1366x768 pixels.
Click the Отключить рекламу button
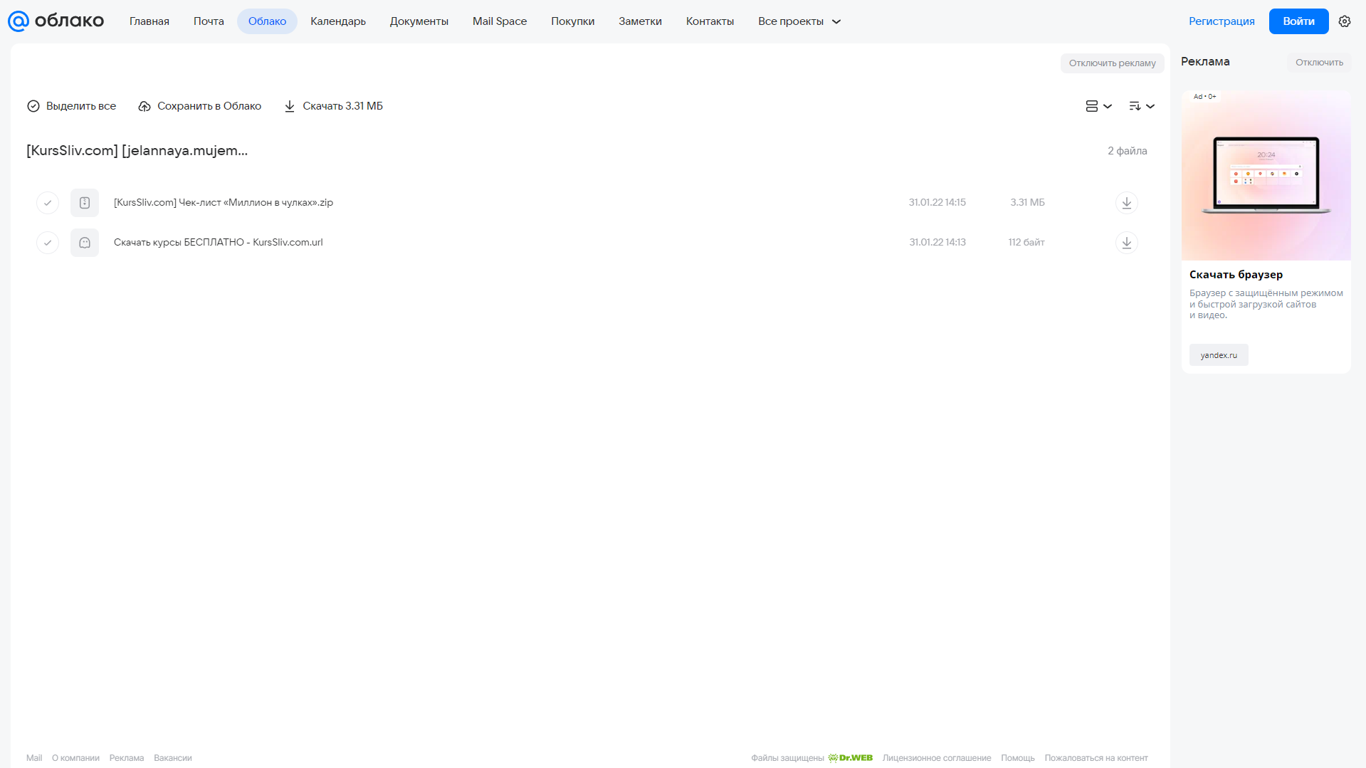(x=1112, y=63)
